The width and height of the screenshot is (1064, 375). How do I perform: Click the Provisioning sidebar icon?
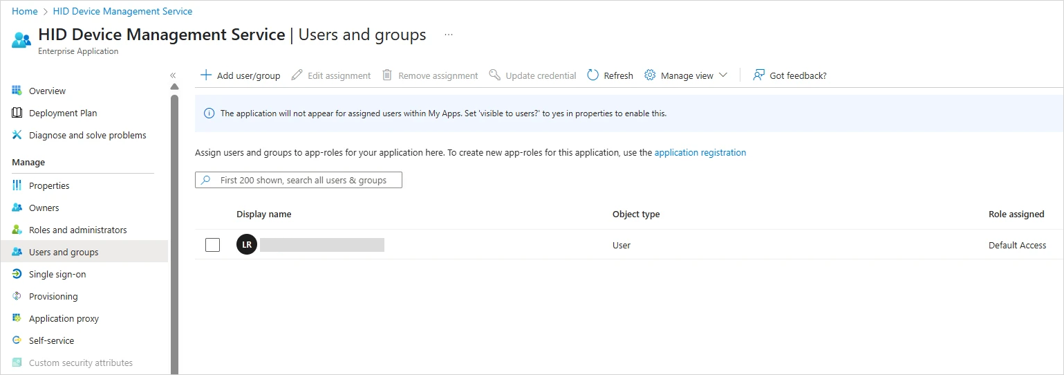point(17,296)
